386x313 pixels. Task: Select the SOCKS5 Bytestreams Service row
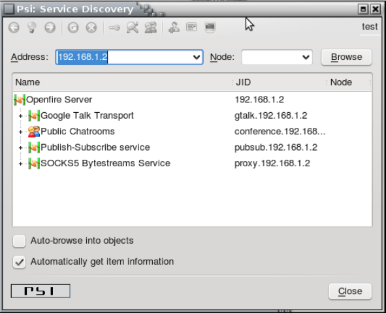pos(192,164)
